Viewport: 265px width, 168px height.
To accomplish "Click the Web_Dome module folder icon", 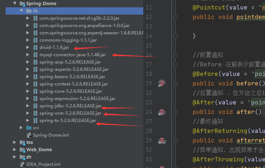I will coord(22,150).
